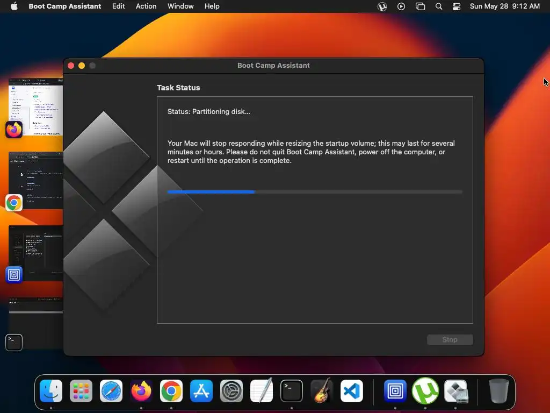Click the Stop button
The image size is (550, 413).
(450, 340)
